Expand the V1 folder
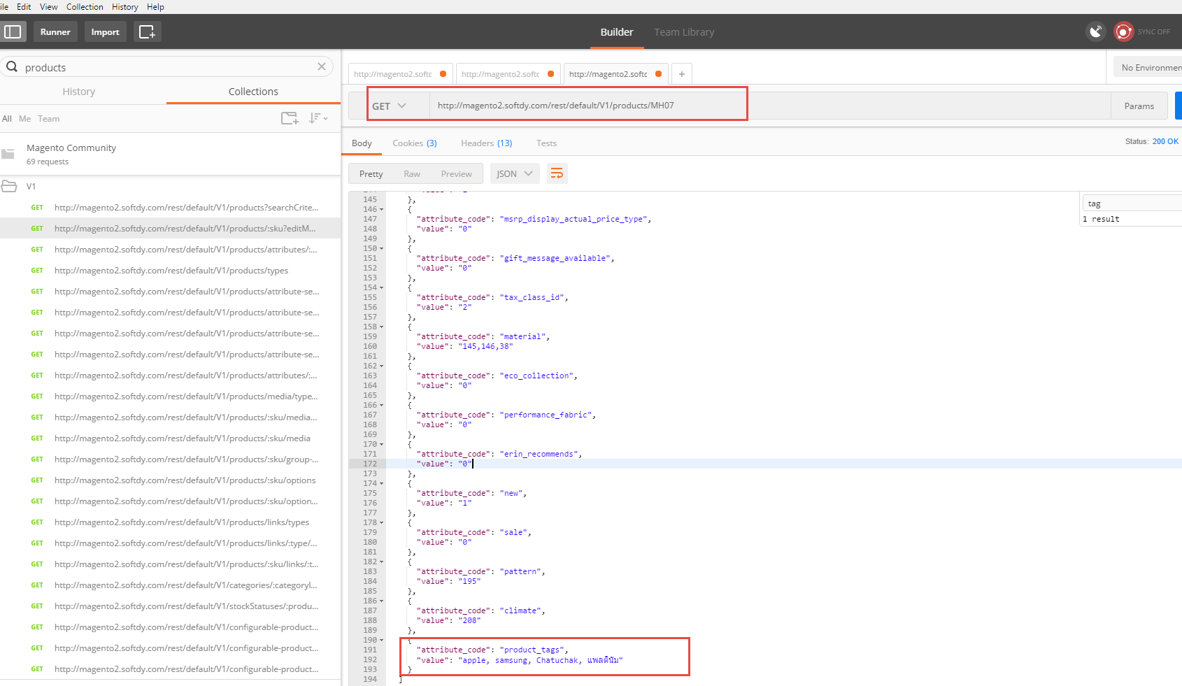 click(170, 186)
